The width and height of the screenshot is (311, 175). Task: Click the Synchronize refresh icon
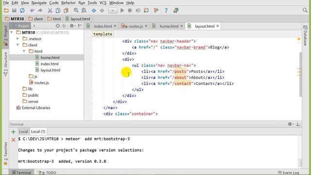[22, 10]
